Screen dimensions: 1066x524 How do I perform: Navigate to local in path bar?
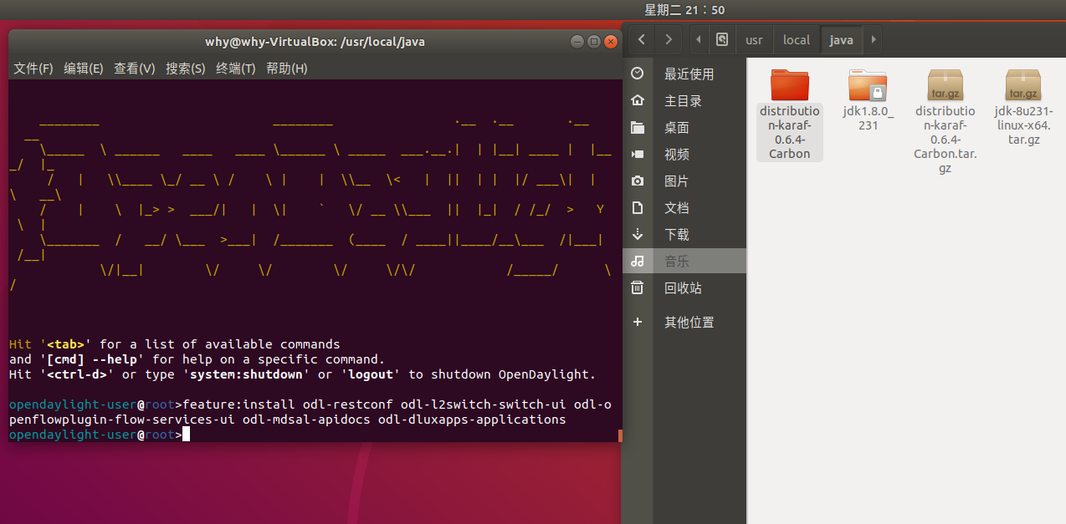797,39
